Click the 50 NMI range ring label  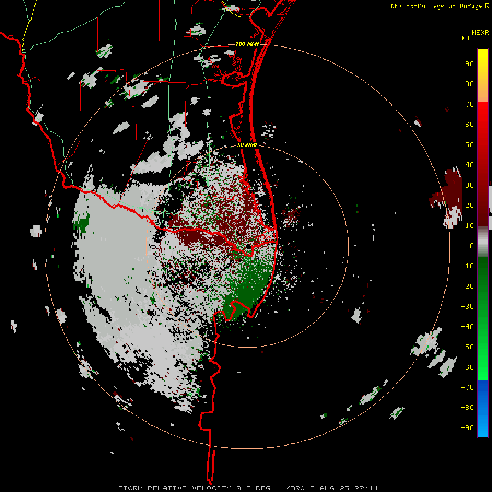[x=247, y=145]
